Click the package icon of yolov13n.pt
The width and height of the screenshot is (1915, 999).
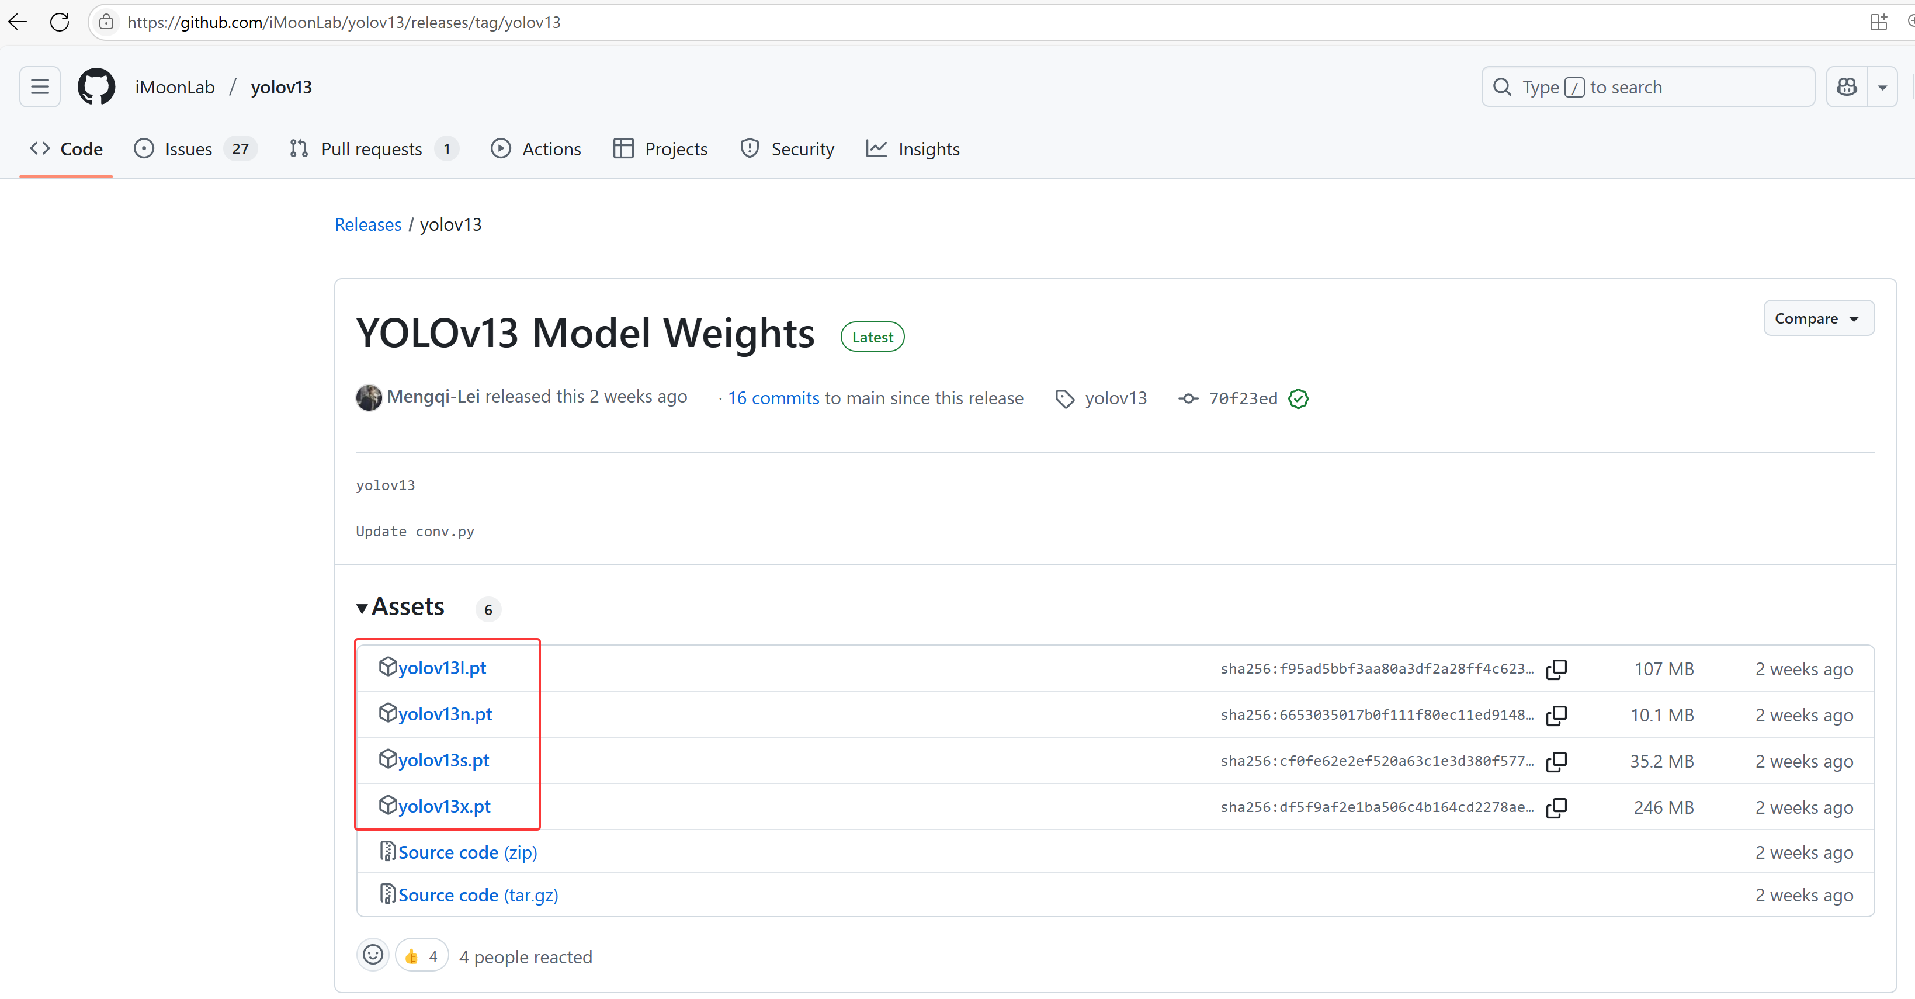(x=388, y=713)
